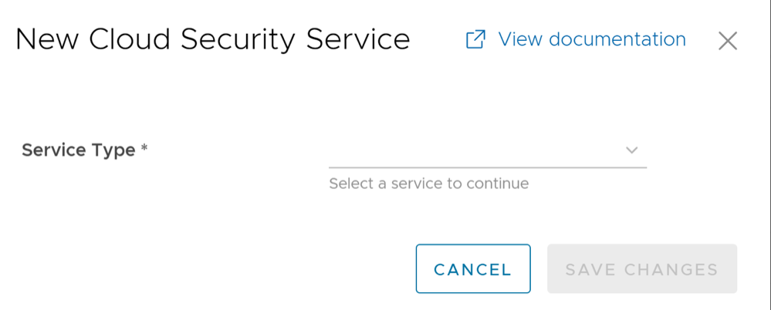Click the 'Select a service to continue' hint

pos(428,184)
